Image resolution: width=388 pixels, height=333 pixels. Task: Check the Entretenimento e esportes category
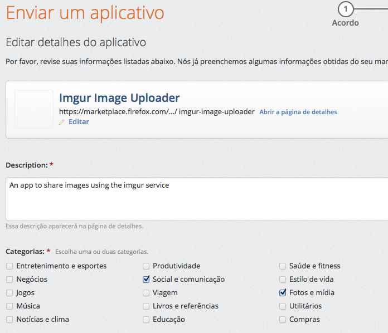9,266
